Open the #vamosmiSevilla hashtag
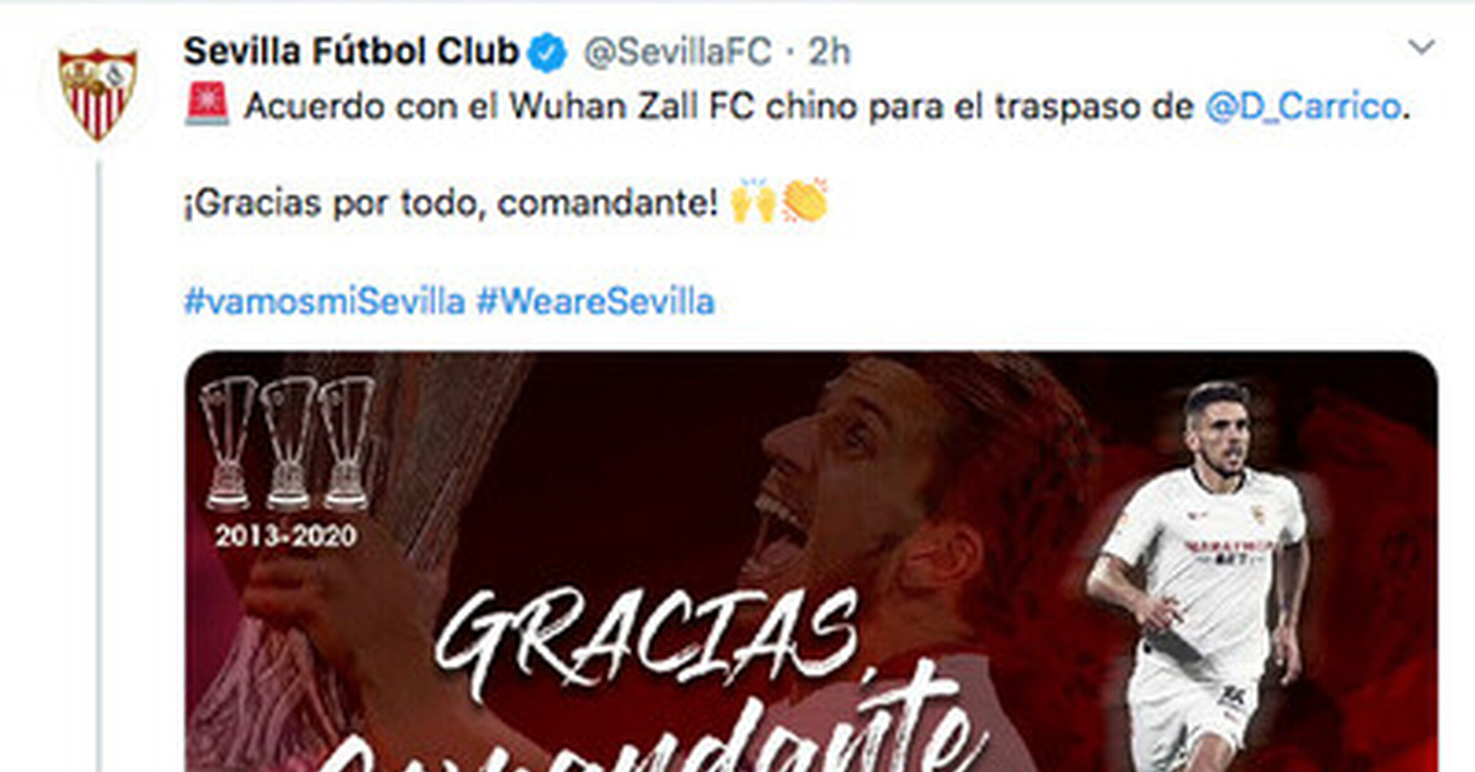The width and height of the screenshot is (1475, 772). click(324, 301)
